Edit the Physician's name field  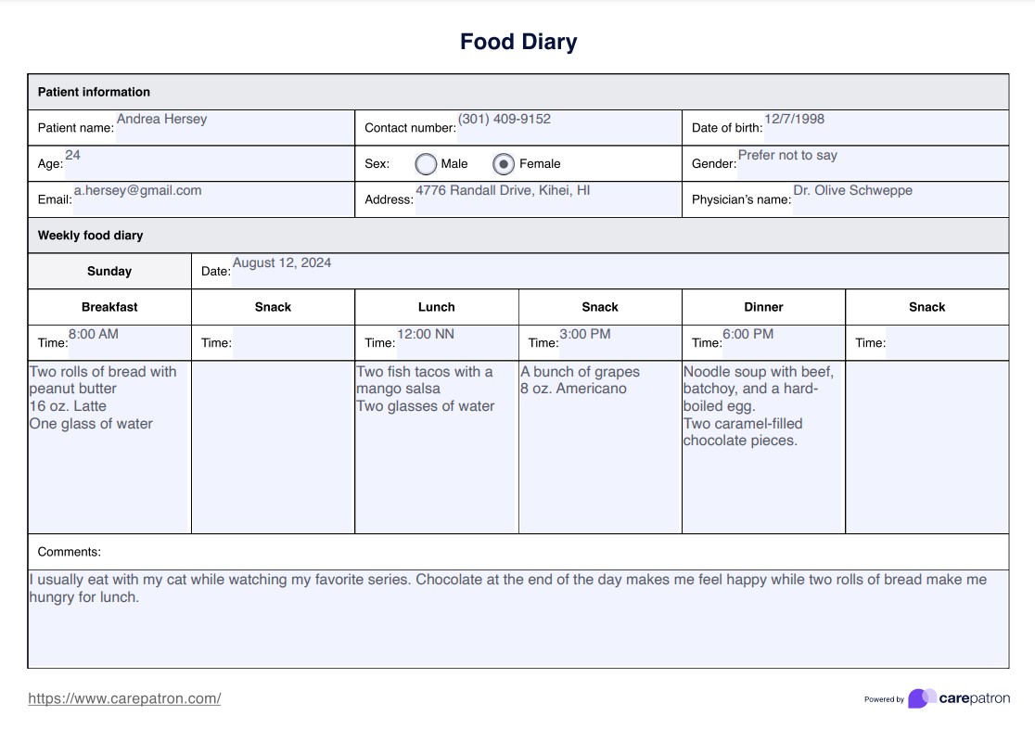(x=900, y=198)
